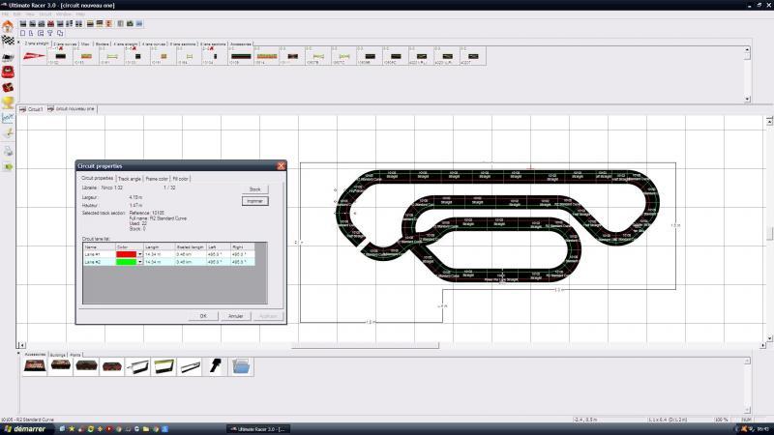Click the trophy icon in left sidebar
This screenshot has height=435, width=774.
pyautogui.click(x=8, y=101)
